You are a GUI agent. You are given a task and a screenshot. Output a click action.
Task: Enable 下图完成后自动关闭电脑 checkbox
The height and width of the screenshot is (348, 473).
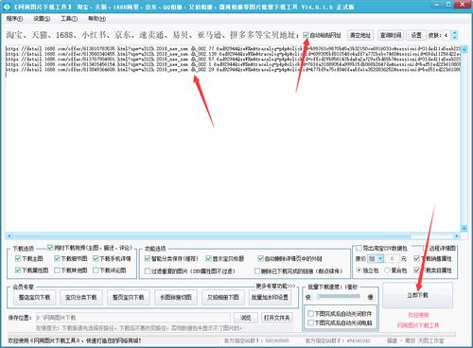point(310,322)
